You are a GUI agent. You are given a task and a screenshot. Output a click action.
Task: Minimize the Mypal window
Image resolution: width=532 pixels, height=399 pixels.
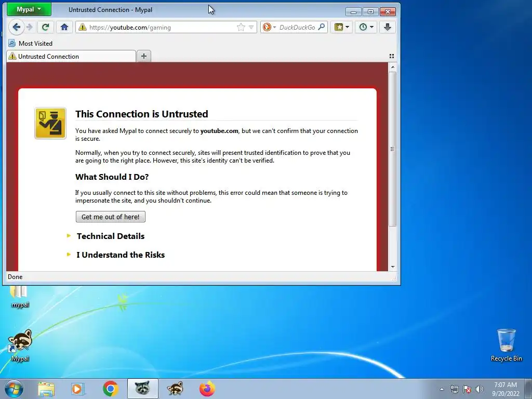[353, 12]
